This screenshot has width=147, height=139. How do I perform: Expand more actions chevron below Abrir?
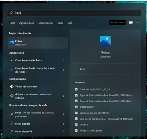tap(135, 75)
